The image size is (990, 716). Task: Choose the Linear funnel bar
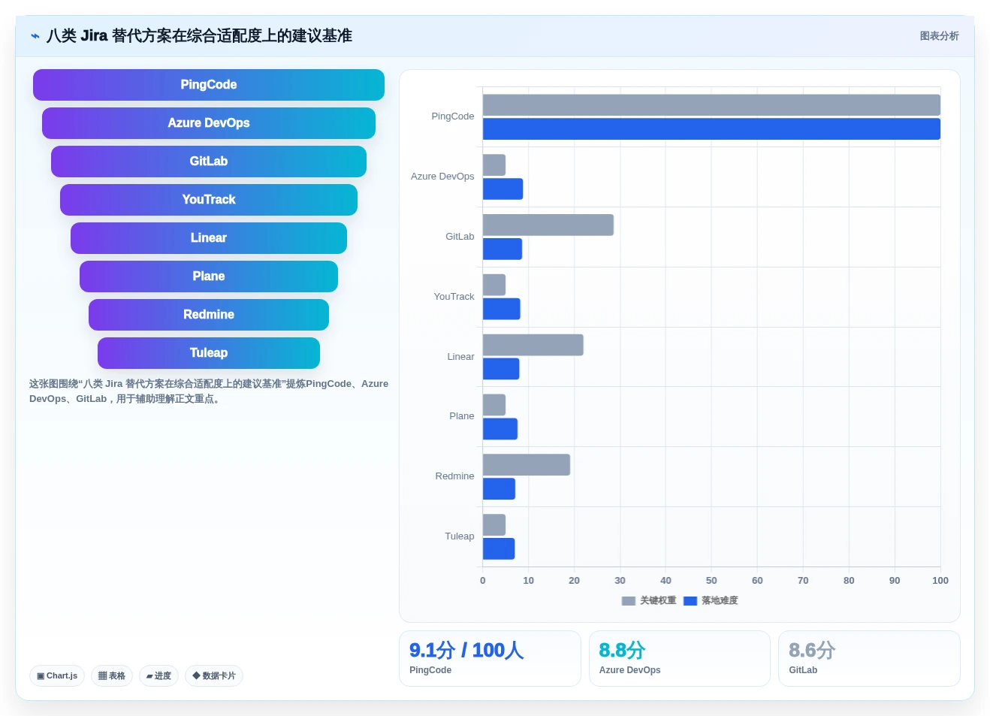pos(209,238)
